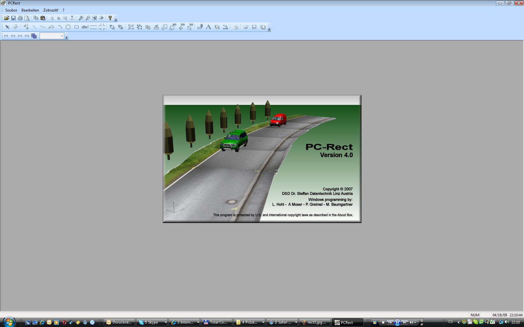This screenshot has width=524, height=327.
Task: Copy with the two-pages icon
Action: [36, 18]
